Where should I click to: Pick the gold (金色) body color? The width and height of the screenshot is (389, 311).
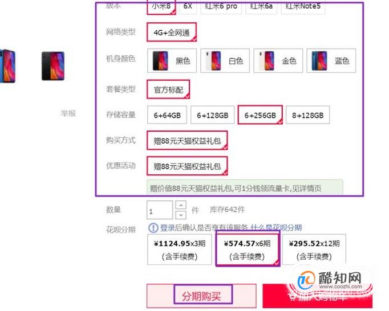[278, 61]
